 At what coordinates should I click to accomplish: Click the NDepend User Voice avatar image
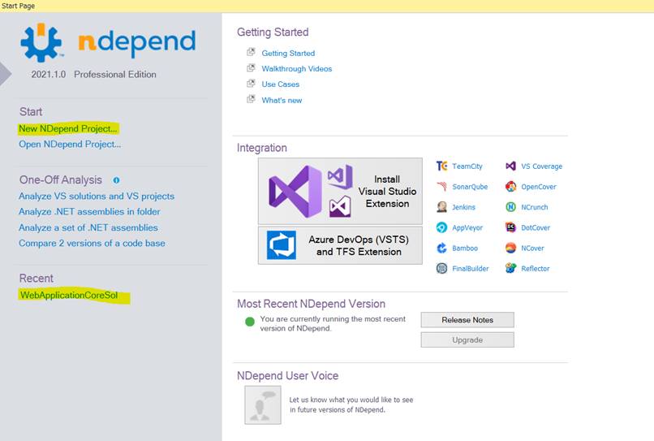[x=263, y=405]
